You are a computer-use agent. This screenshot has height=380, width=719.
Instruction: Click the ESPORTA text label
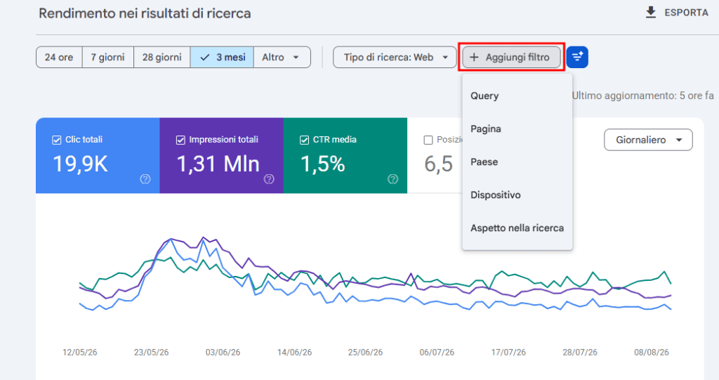click(x=687, y=13)
